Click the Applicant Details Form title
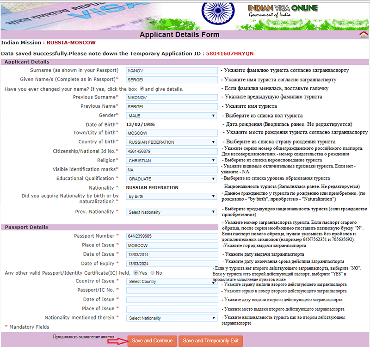The image size is (370, 351). coord(179,35)
